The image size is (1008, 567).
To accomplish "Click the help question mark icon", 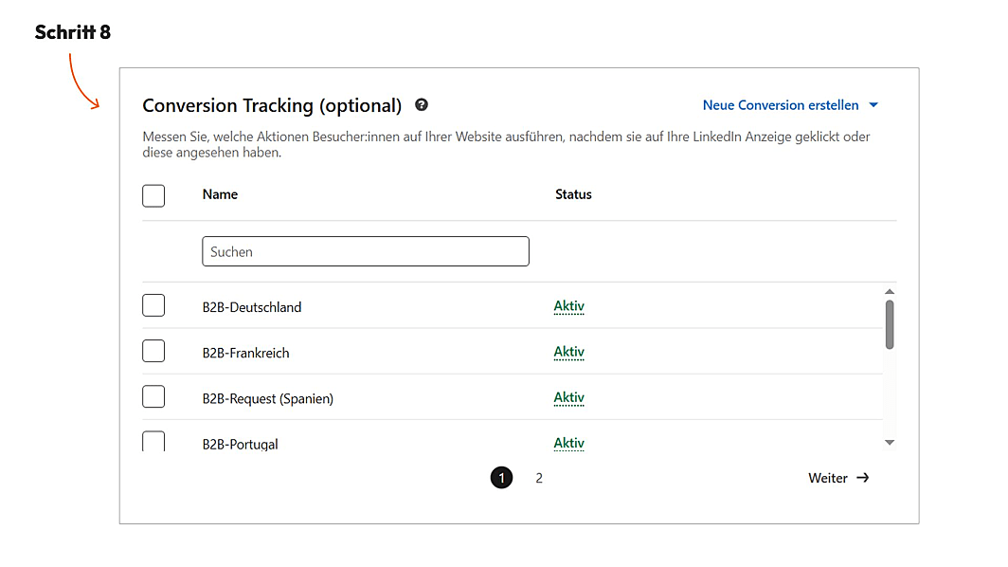I will click(422, 105).
